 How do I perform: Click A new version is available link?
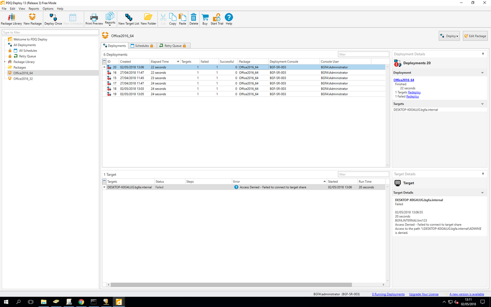click(466, 294)
